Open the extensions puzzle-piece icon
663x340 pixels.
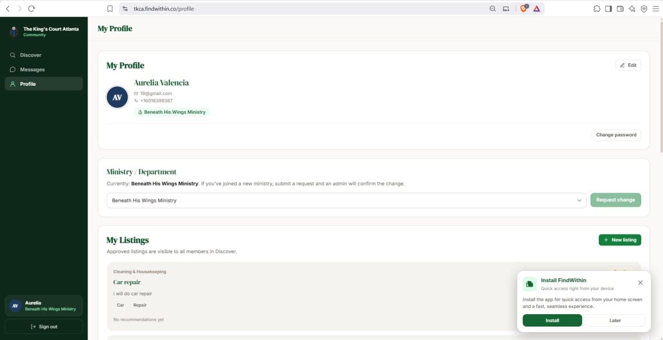[597, 9]
